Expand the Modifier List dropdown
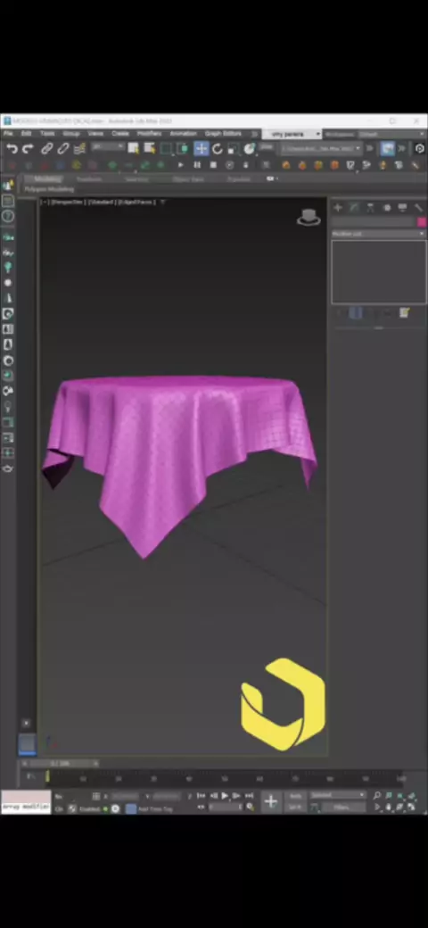The width and height of the screenshot is (428, 928). [x=378, y=235]
